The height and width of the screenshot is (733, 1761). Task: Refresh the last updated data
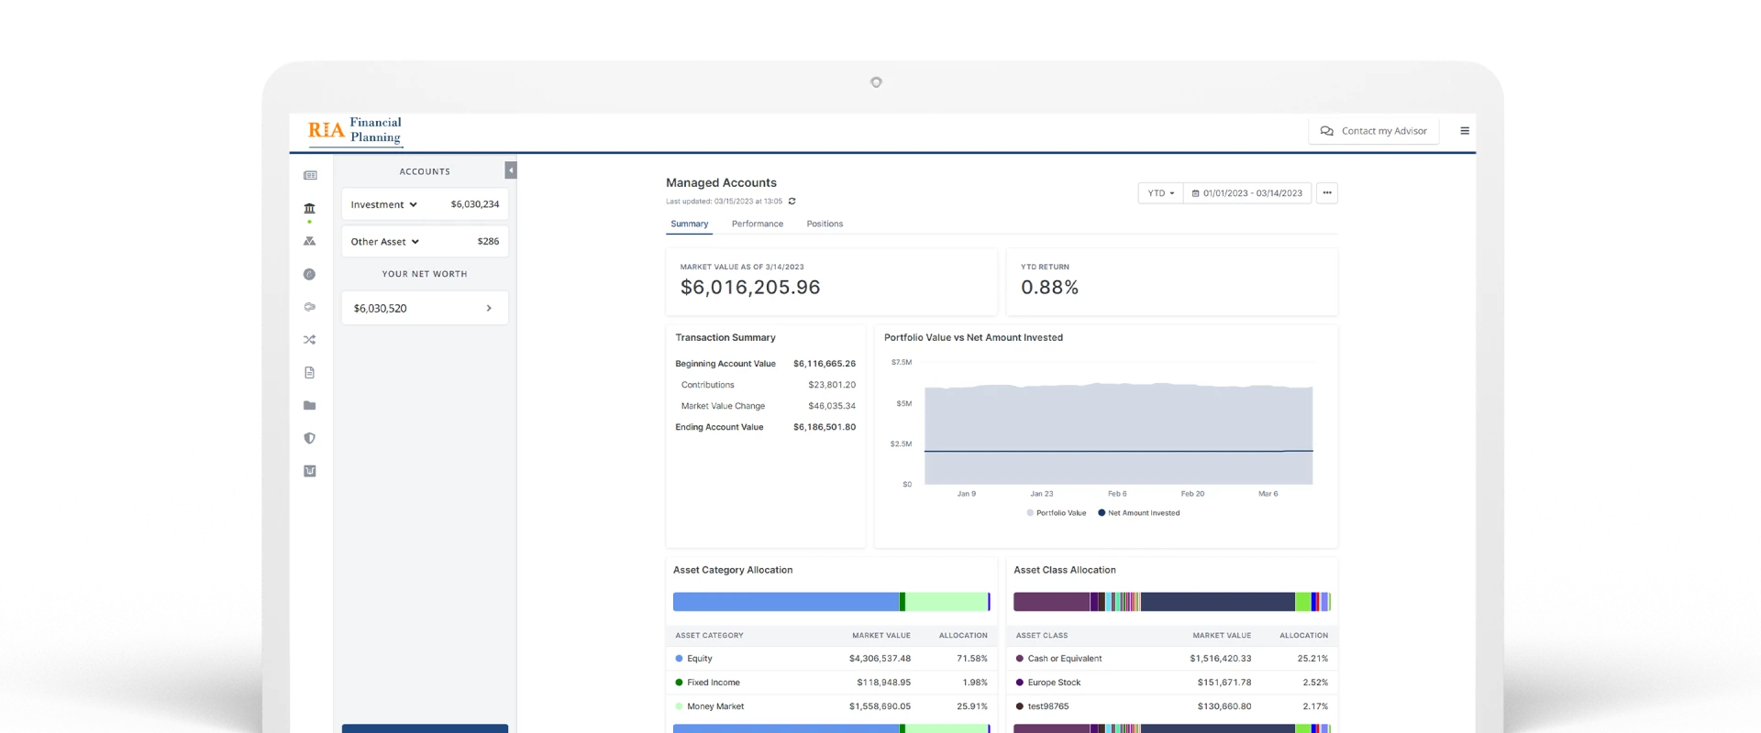click(x=792, y=202)
